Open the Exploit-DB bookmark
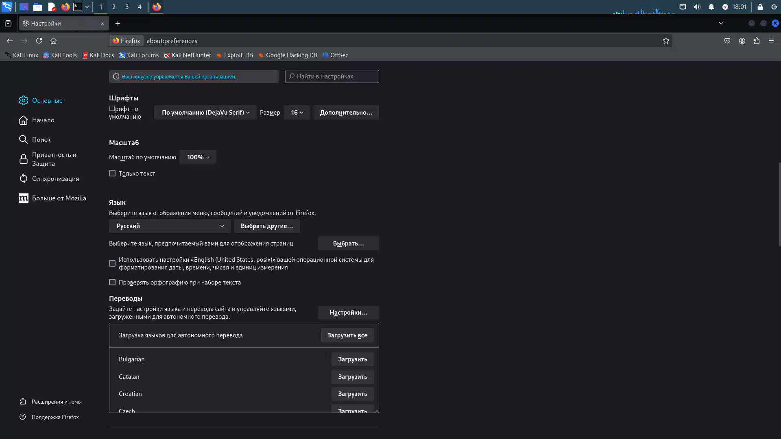Viewport: 781px width, 439px height. 234,55
